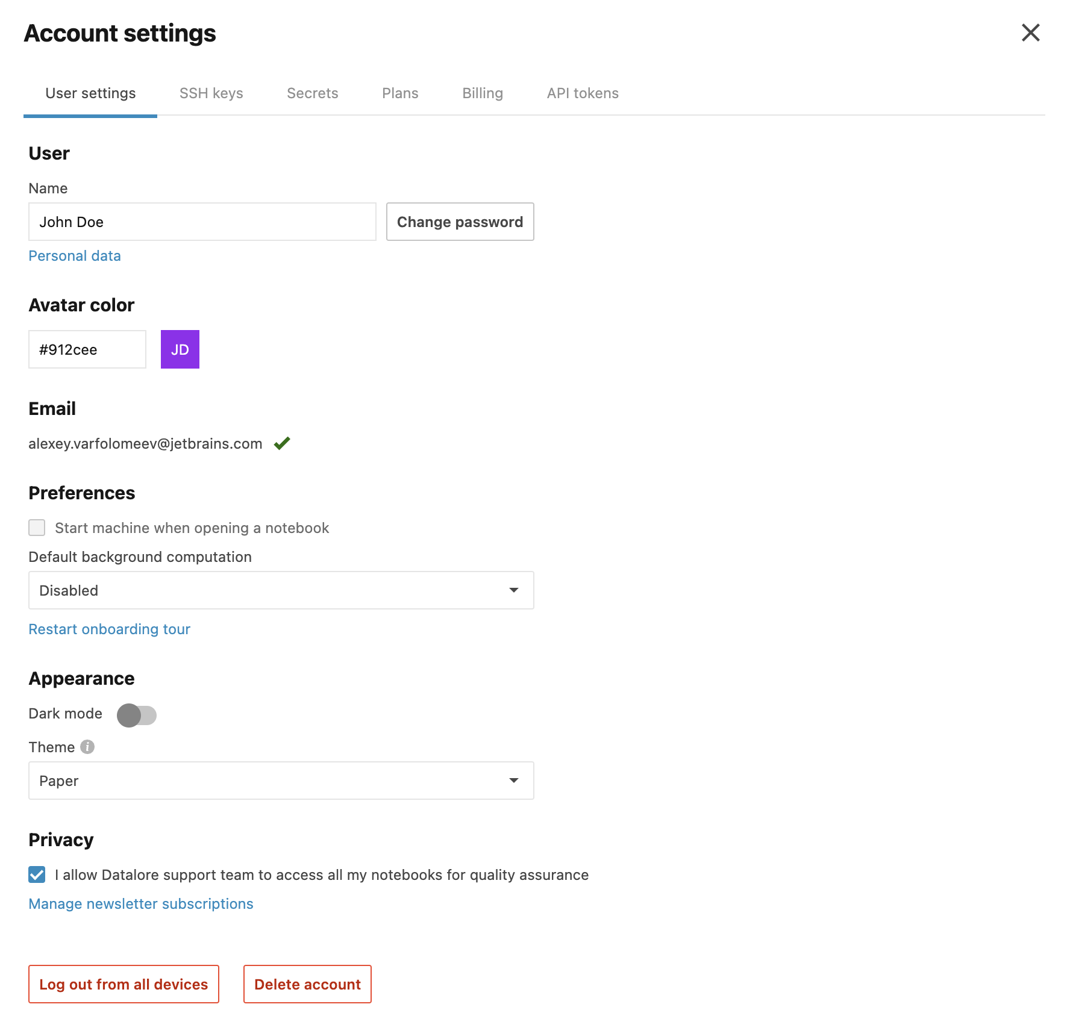Click Manage newsletter subscriptions
The height and width of the screenshot is (1013, 1070).
(140, 903)
